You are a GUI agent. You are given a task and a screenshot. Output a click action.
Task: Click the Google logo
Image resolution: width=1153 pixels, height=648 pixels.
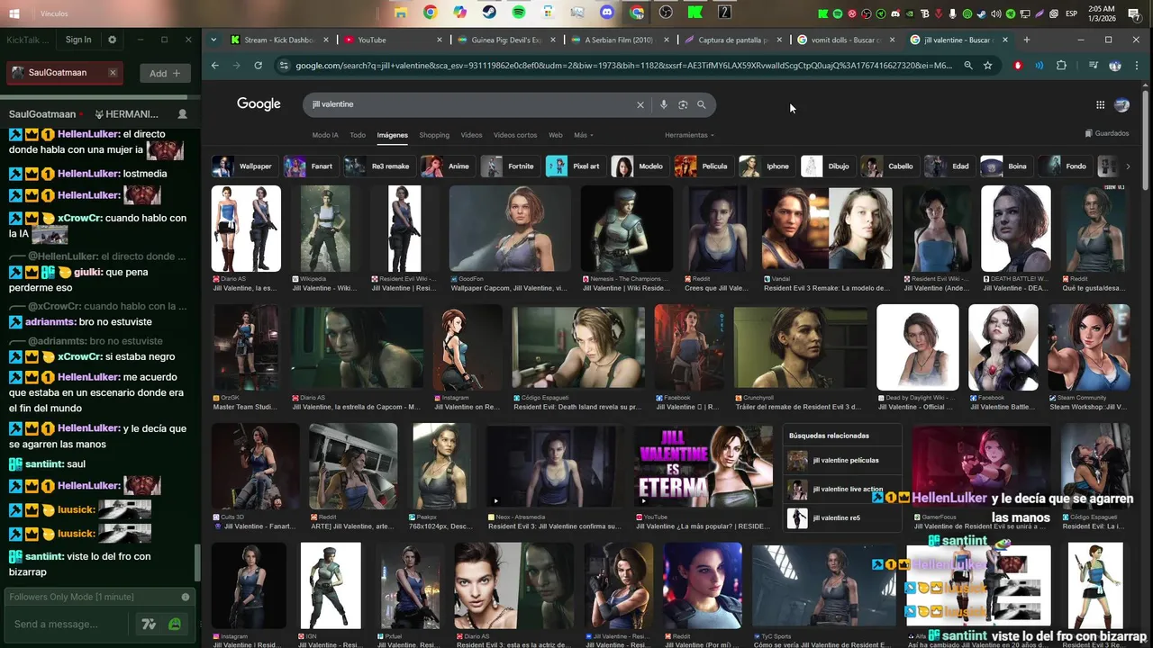[x=259, y=104]
